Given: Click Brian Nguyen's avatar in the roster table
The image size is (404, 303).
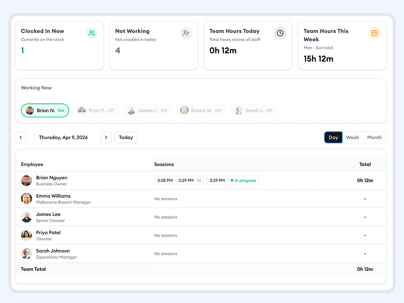Looking at the screenshot, I should click(26, 180).
